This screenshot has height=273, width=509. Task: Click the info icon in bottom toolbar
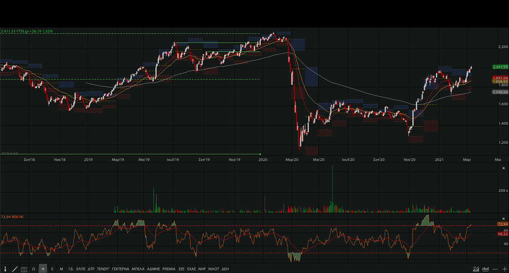(5, 269)
